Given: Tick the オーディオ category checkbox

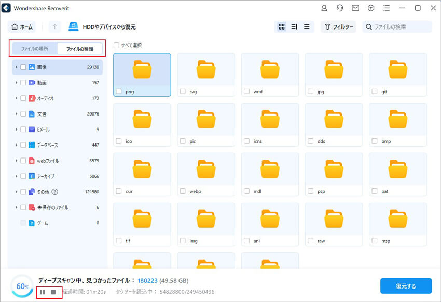Looking at the screenshot, I should pyautogui.click(x=23, y=98).
